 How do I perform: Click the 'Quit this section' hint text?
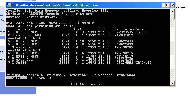(x=87, y=84)
